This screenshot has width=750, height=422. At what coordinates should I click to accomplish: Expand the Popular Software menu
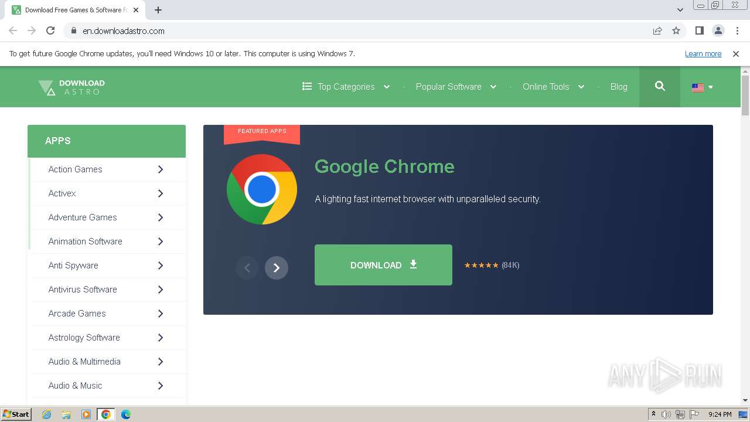[x=456, y=87]
